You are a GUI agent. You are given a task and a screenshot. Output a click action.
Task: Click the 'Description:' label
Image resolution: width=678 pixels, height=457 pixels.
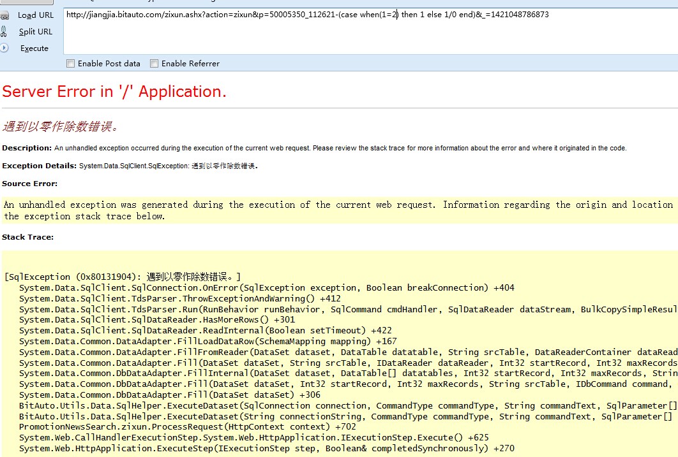[27, 148]
